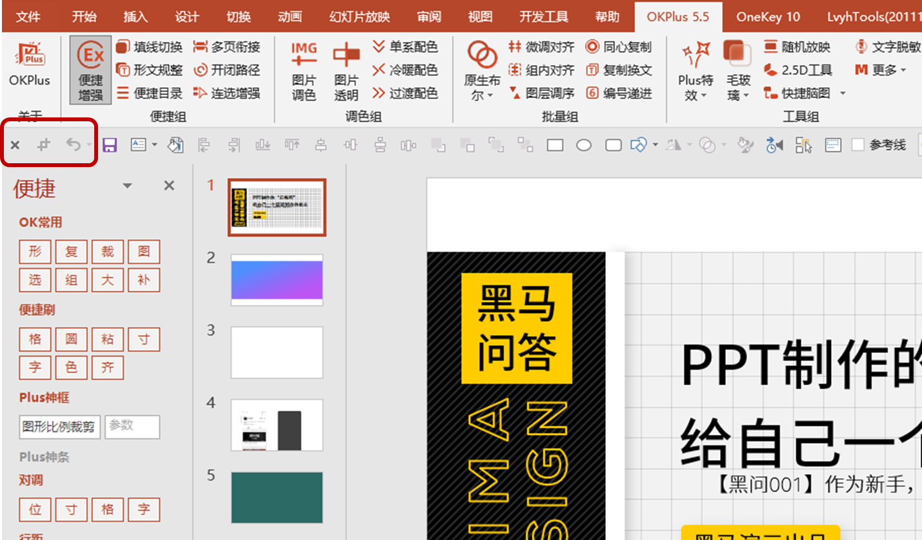Insert a rounded rectangle from the quick toolbar
This screenshot has height=540, width=922.
tap(613, 145)
